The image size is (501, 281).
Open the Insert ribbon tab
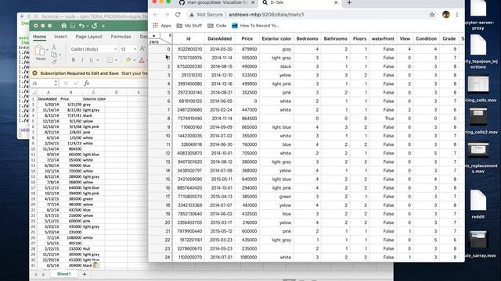[60, 37]
